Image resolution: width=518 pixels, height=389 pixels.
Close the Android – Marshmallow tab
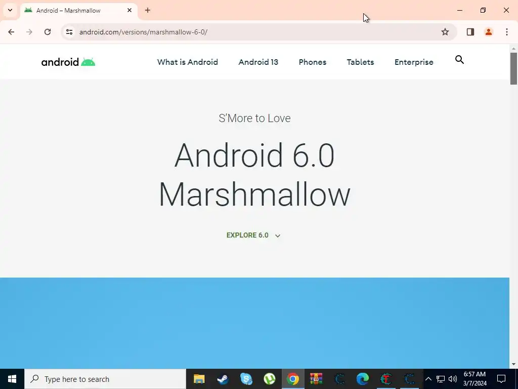129,10
